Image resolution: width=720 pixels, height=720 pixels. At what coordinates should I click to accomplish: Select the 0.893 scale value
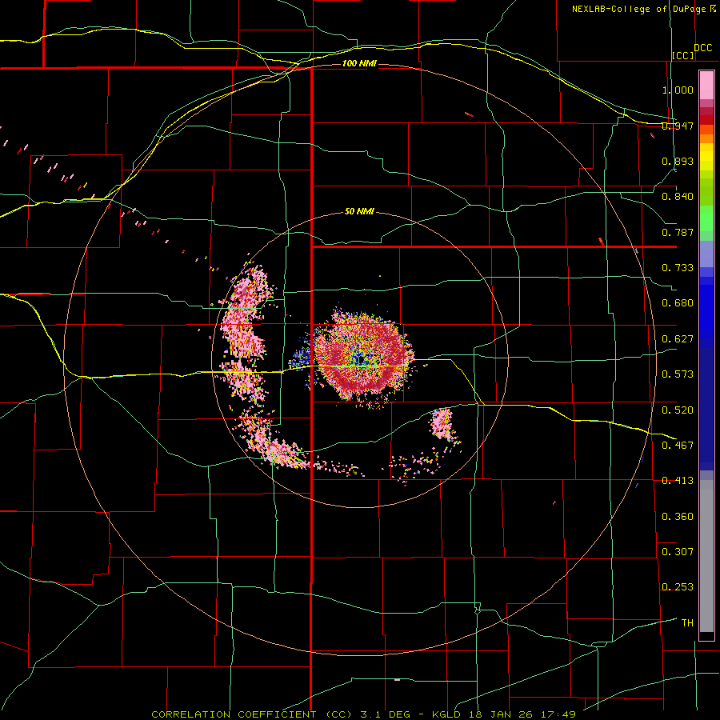point(678,161)
